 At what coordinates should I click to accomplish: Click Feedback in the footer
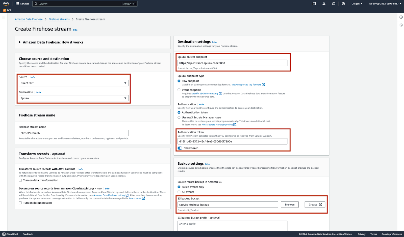pyautogui.click(x=28, y=234)
